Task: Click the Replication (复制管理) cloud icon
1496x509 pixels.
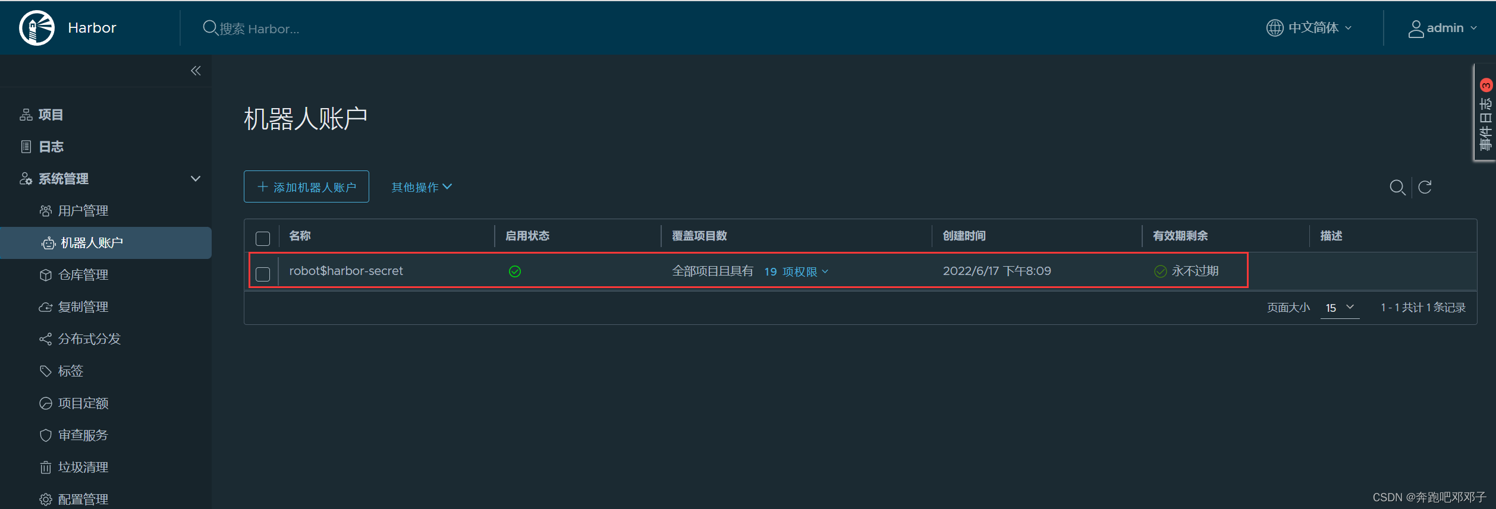Action: pyautogui.click(x=46, y=307)
